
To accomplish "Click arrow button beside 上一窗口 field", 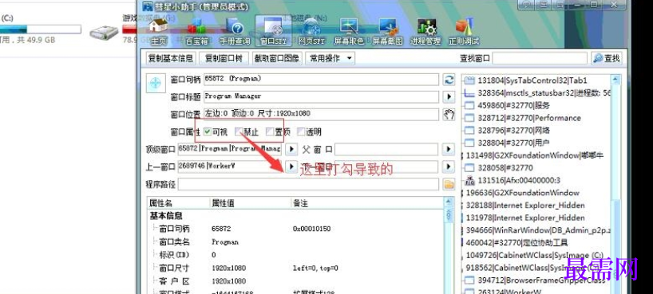I will click(x=292, y=167).
